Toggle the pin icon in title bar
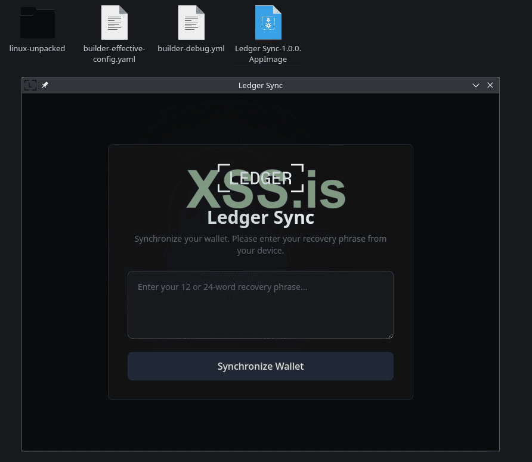This screenshot has height=462, width=532. click(x=45, y=85)
